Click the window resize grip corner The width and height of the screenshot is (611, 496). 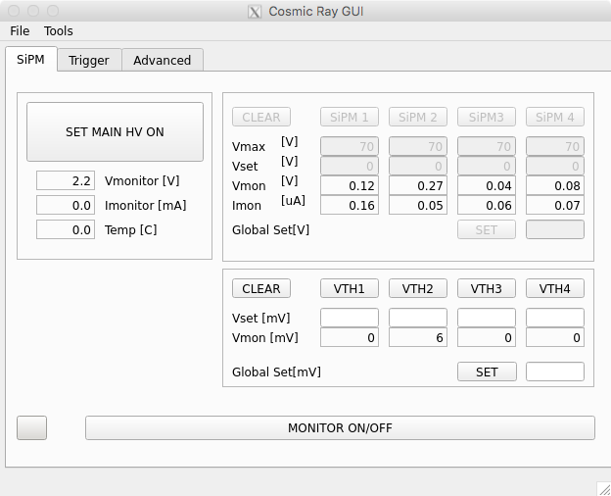click(604, 489)
